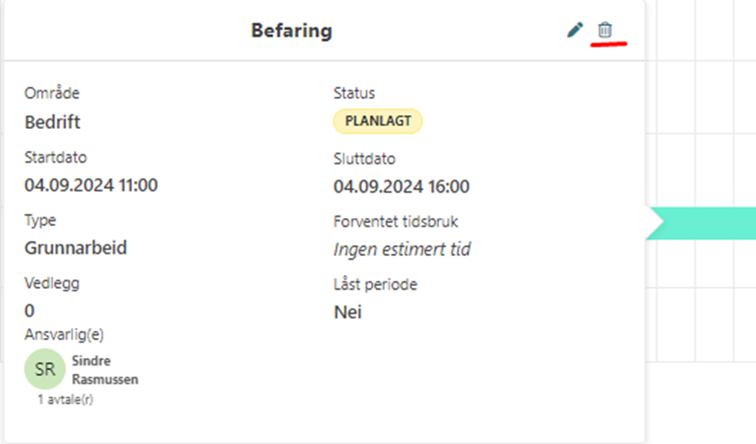Click the Sindre Rasmussen name

pos(104,370)
